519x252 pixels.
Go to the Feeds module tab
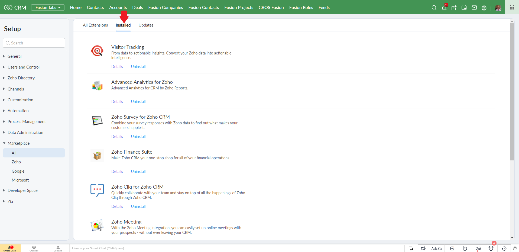click(x=324, y=8)
